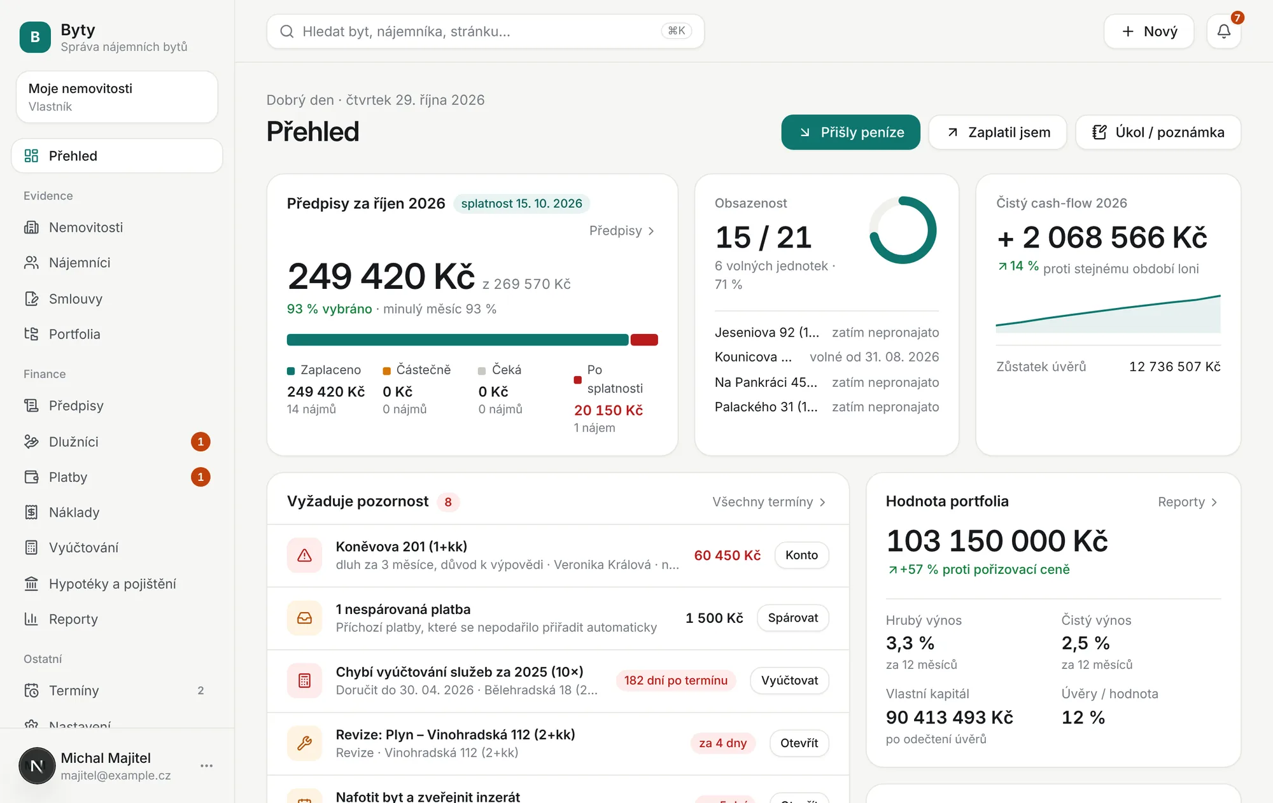The height and width of the screenshot is (803, 1273).
Task: Click the occupancy donut chart
Action: click(x=903, y=230)
